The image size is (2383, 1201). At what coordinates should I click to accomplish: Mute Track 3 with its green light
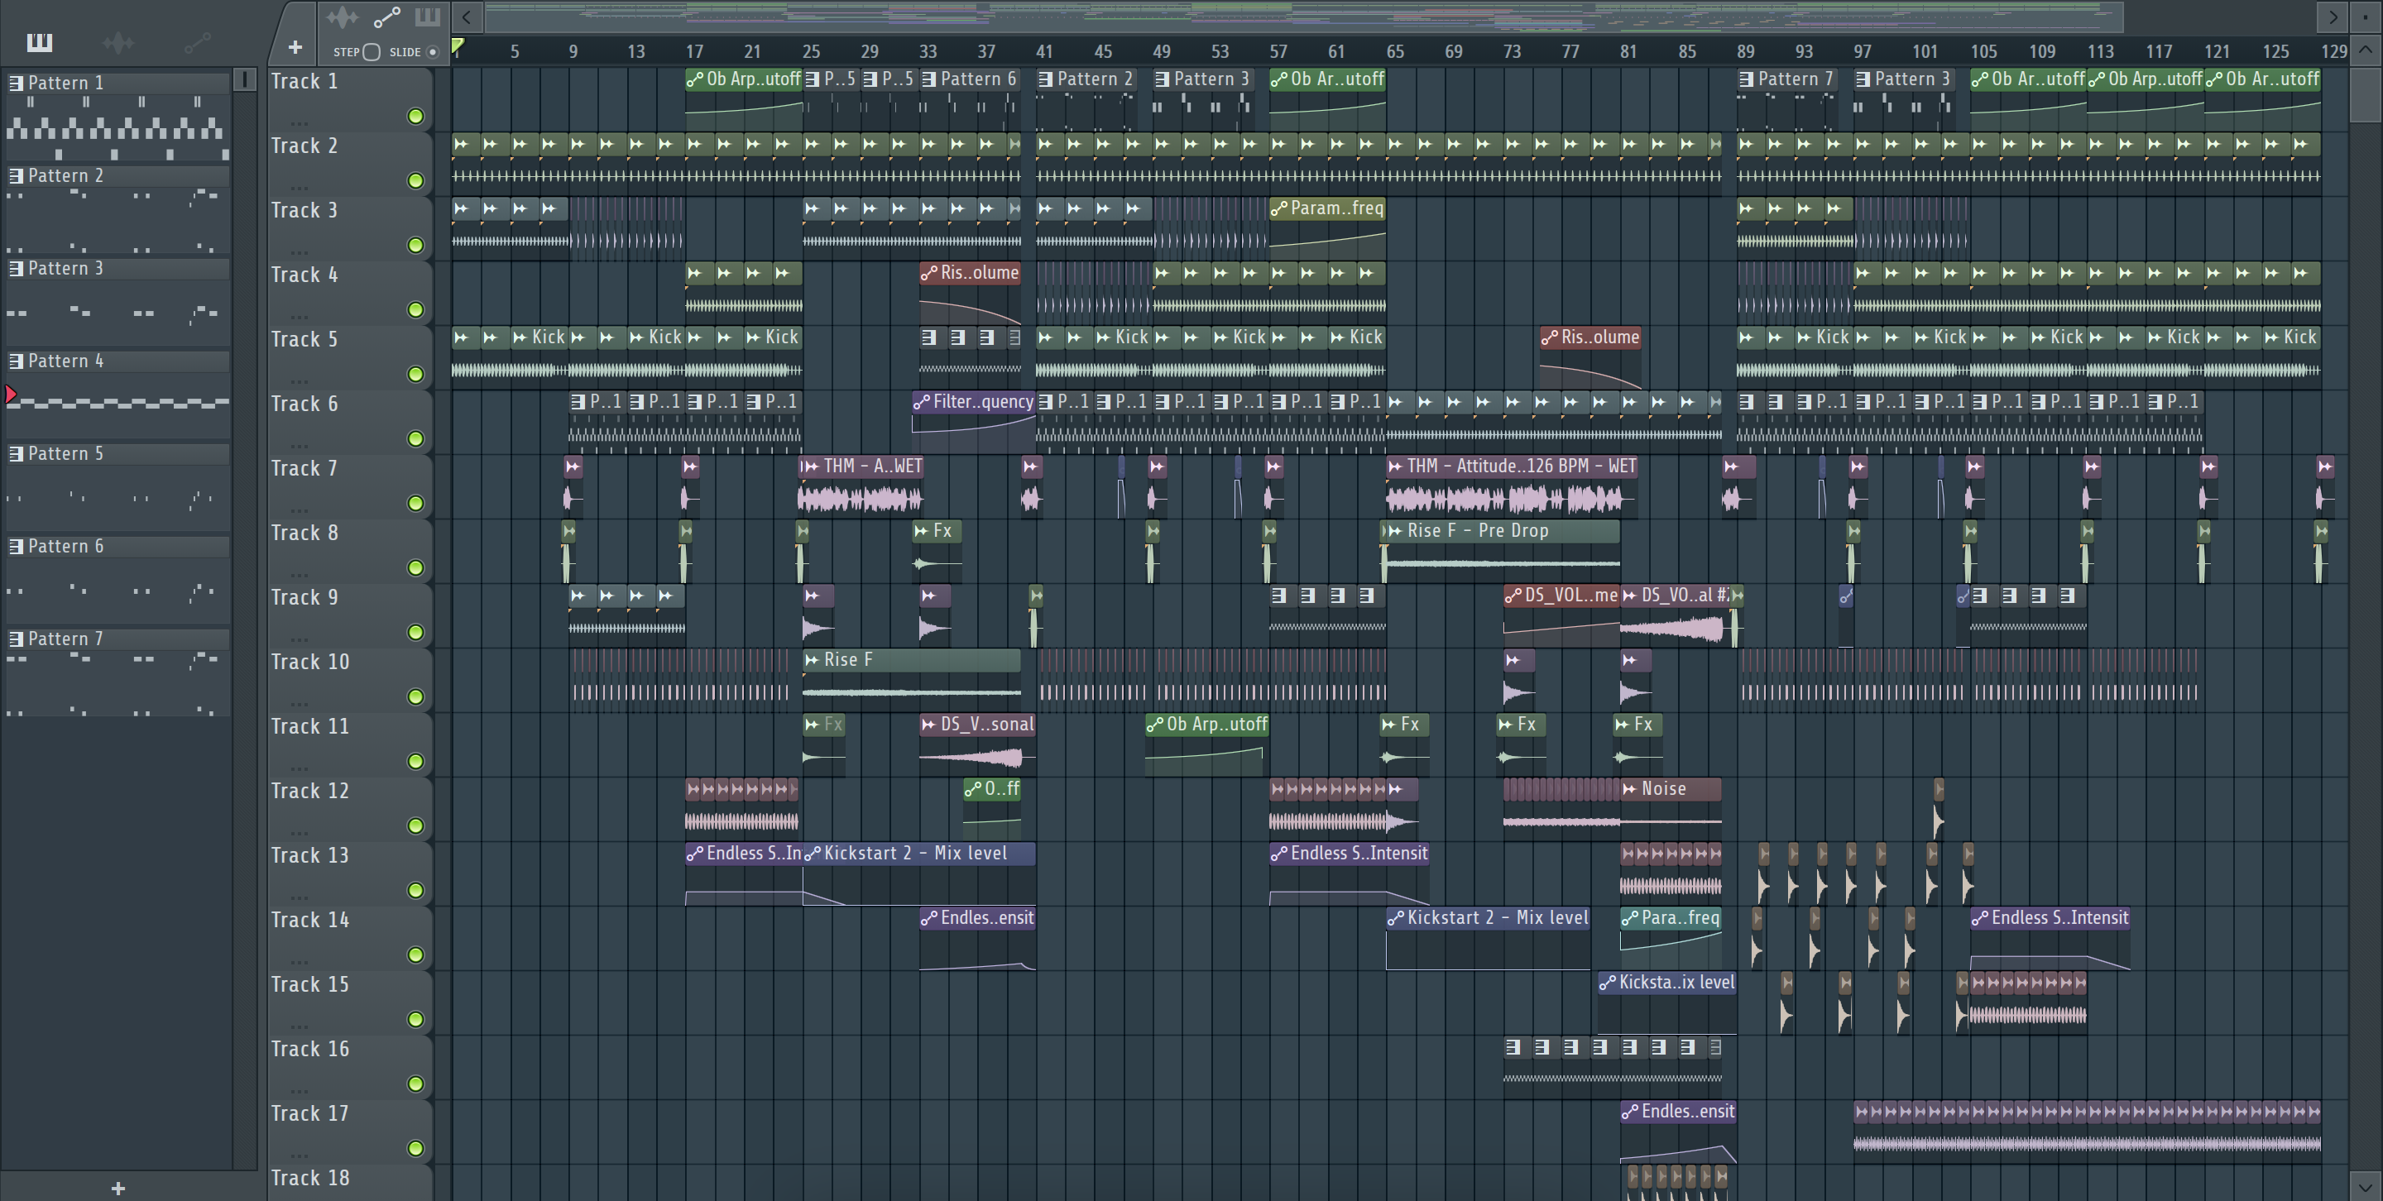(416, 245)
